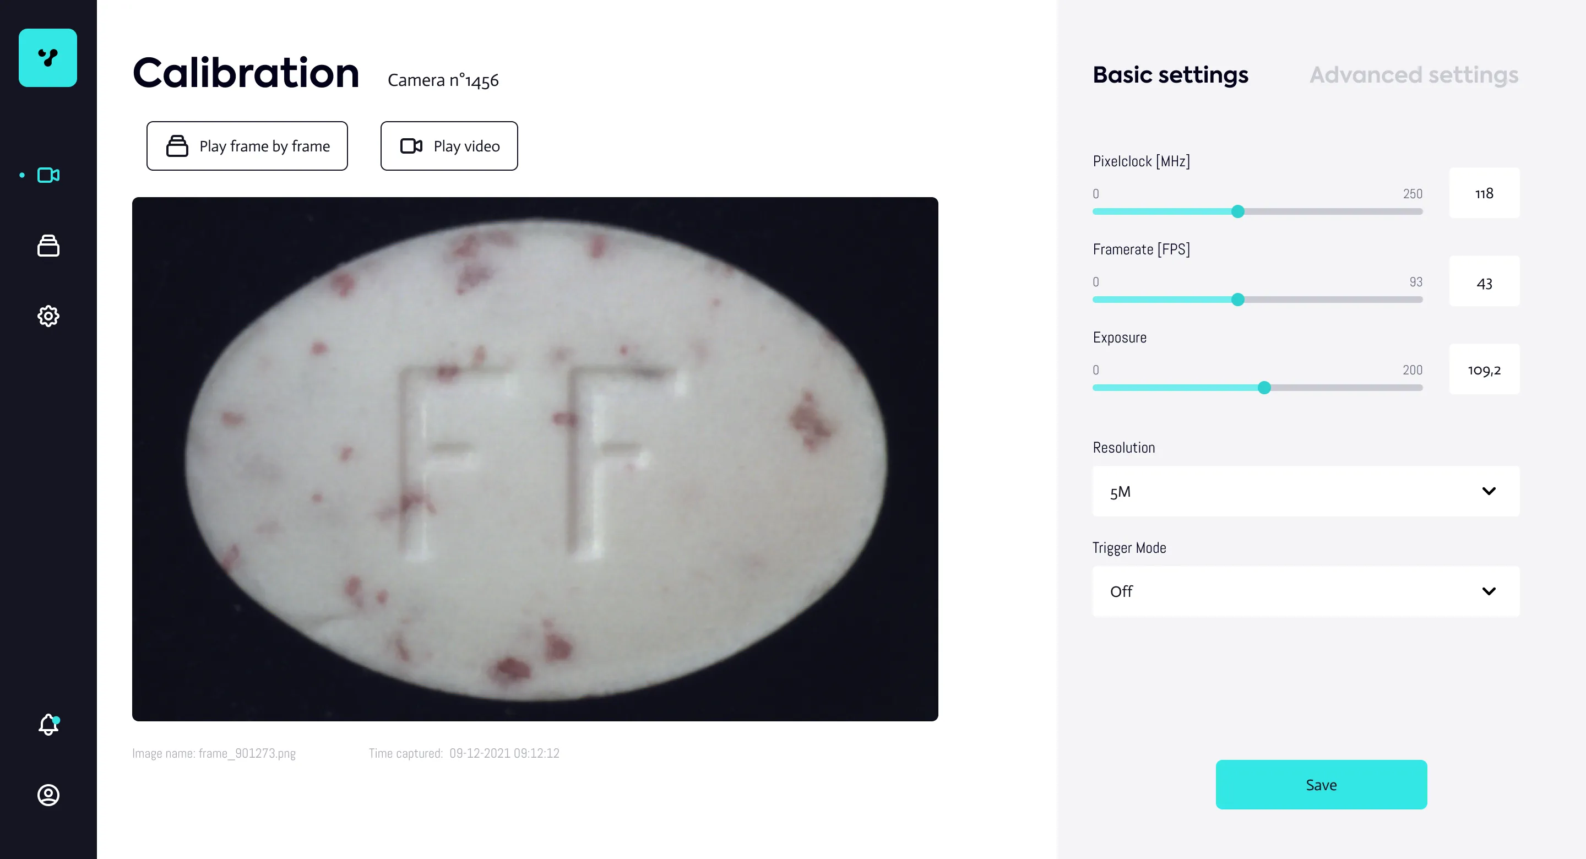Switch to Advanced settings tab
This screenshot has height=859, width=1586.
tap(1414, 75)
